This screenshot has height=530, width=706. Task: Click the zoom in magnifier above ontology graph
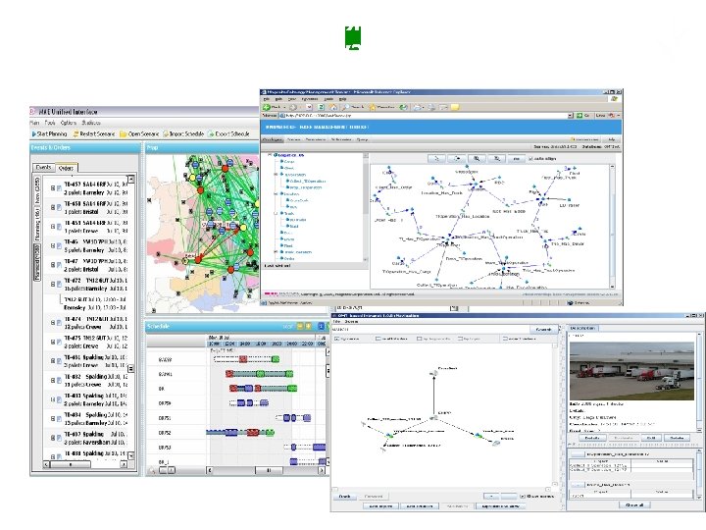coord(477,159)
